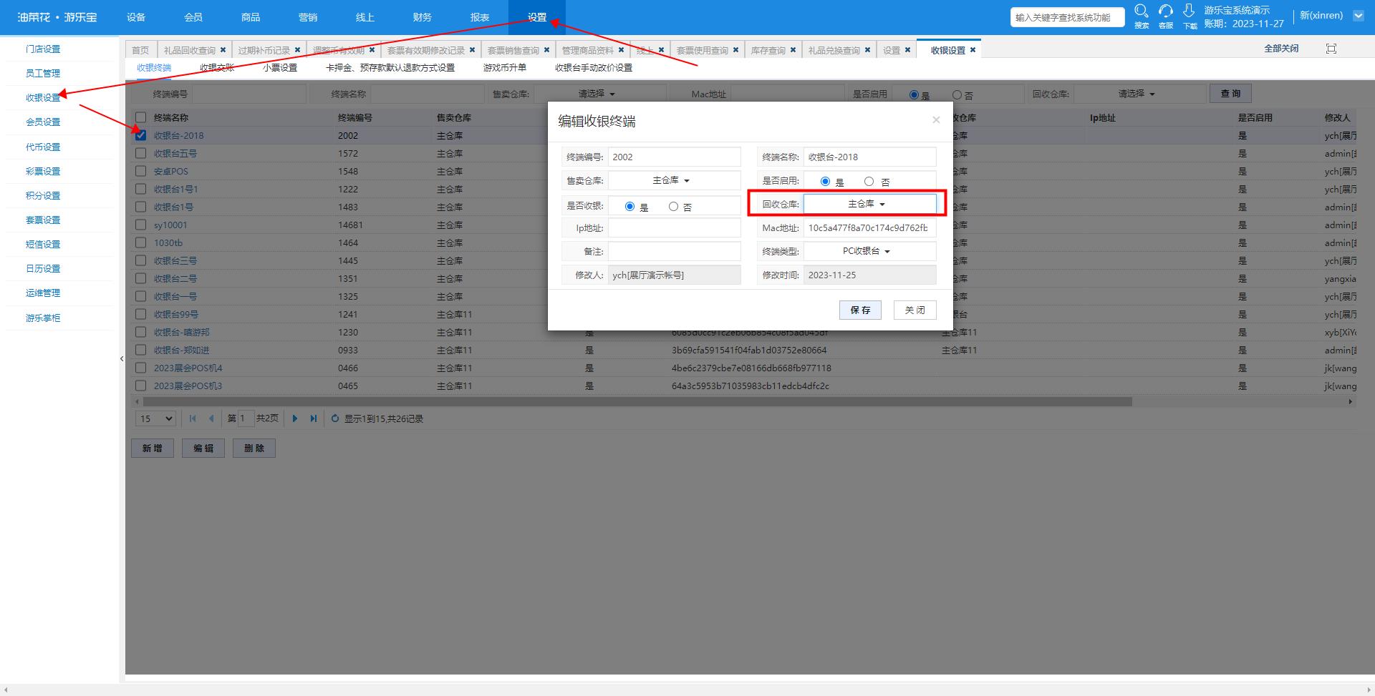
Task: Open the page size 15 dropdown
Action: 156,418
